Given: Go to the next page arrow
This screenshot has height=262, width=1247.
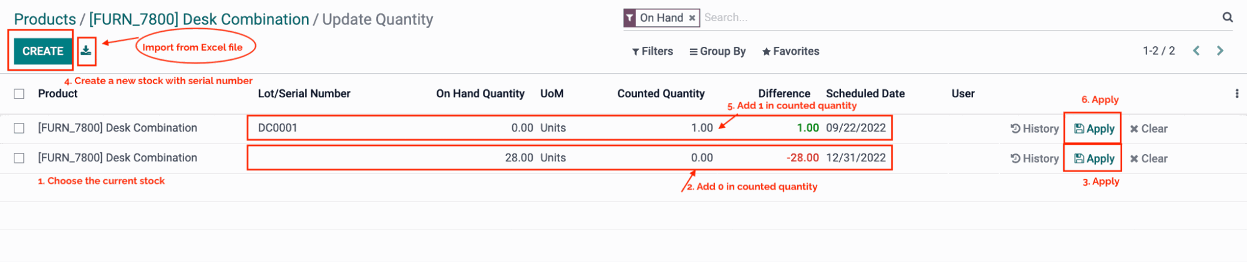Looking at the screenshot, I should click(x=1220, y=51).
